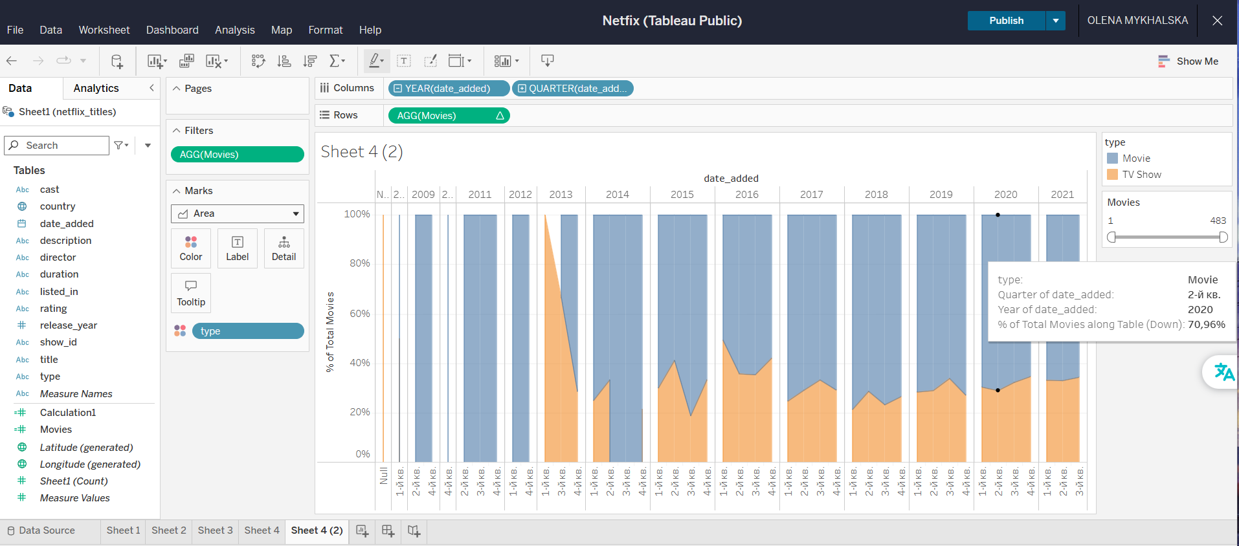Select the Calculation1 field

tap(68, 413)
